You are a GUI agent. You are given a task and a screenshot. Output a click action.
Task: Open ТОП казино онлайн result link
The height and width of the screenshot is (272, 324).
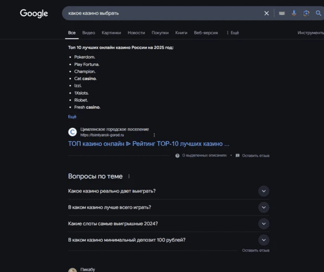pyautogui.click(x=148, y=144)
